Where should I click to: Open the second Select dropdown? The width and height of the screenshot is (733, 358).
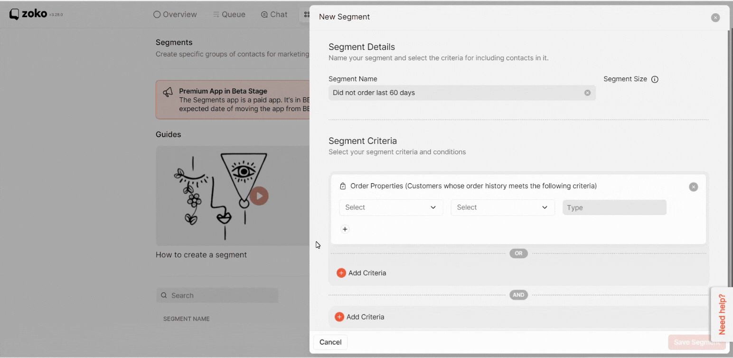tap(503, 207)
